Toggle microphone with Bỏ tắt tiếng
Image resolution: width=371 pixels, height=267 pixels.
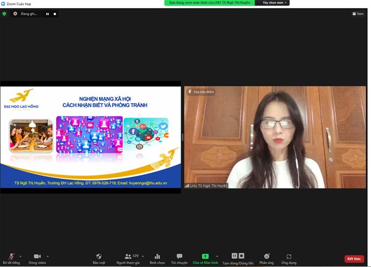coord(11,257)
